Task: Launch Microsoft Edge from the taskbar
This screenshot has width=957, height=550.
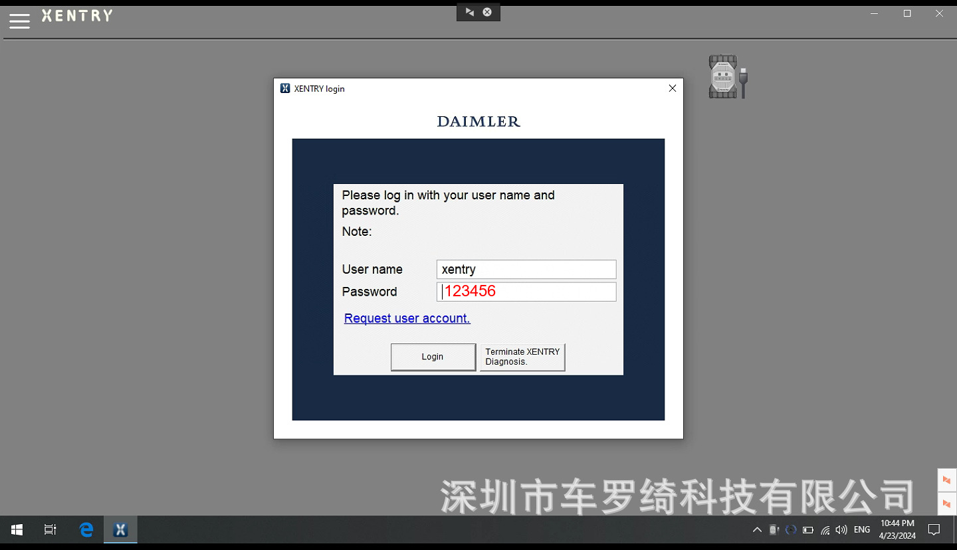Action: click(86, 529)
